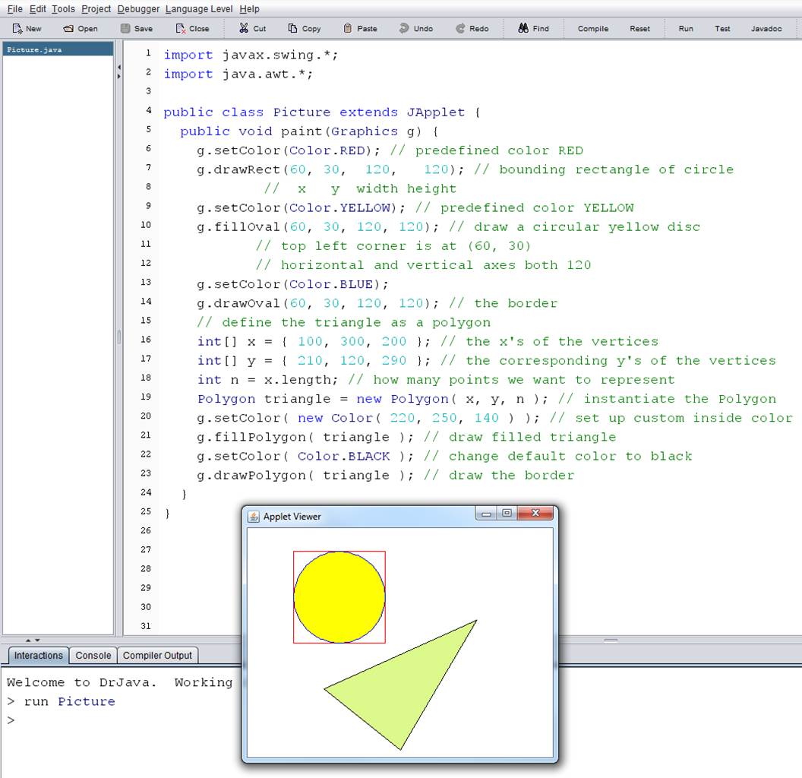
Task: Click the Applet Viewer title bar text
Action: click(292, 517)
